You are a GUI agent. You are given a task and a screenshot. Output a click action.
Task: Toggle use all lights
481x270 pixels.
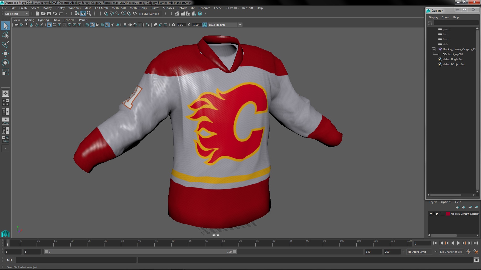point(112,25)
